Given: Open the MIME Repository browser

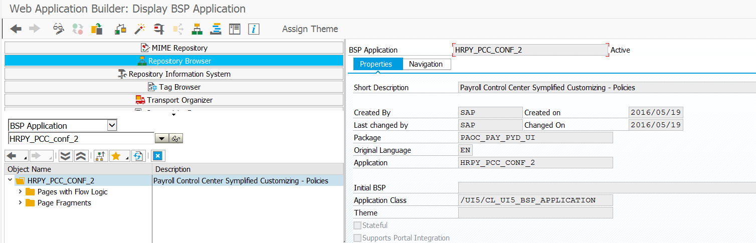Looking at the screenshot, I should pyautogui.click(x=174, y=48).
